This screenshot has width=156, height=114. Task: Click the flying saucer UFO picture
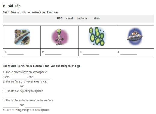pos(135,36)
